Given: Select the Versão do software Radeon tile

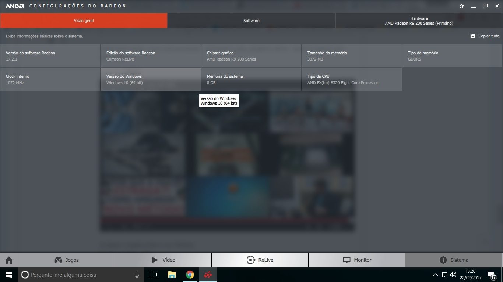Looking at the screenshot, I should [x=50, y=56].
